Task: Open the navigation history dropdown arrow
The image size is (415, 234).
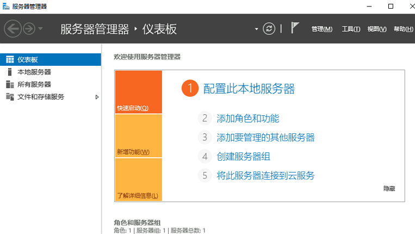Action: (x=41, y=29)
